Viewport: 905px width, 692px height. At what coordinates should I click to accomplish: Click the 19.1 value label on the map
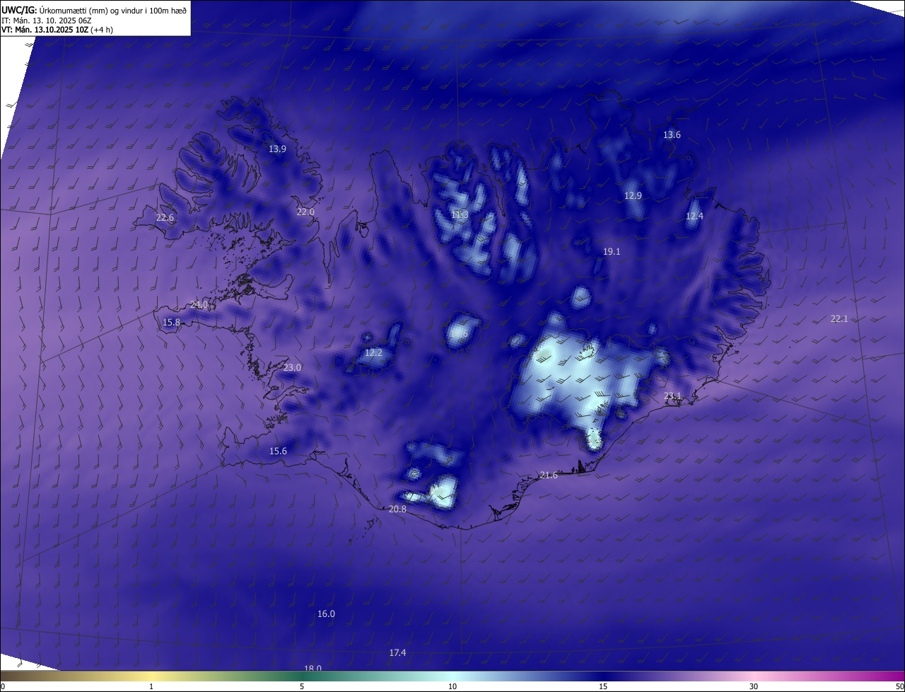tap(612, 252)
